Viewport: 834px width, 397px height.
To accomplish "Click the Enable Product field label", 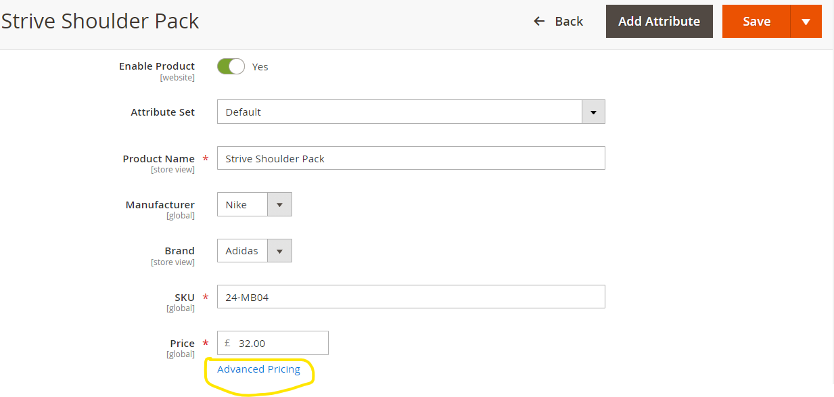I will [x=157, y=66].
